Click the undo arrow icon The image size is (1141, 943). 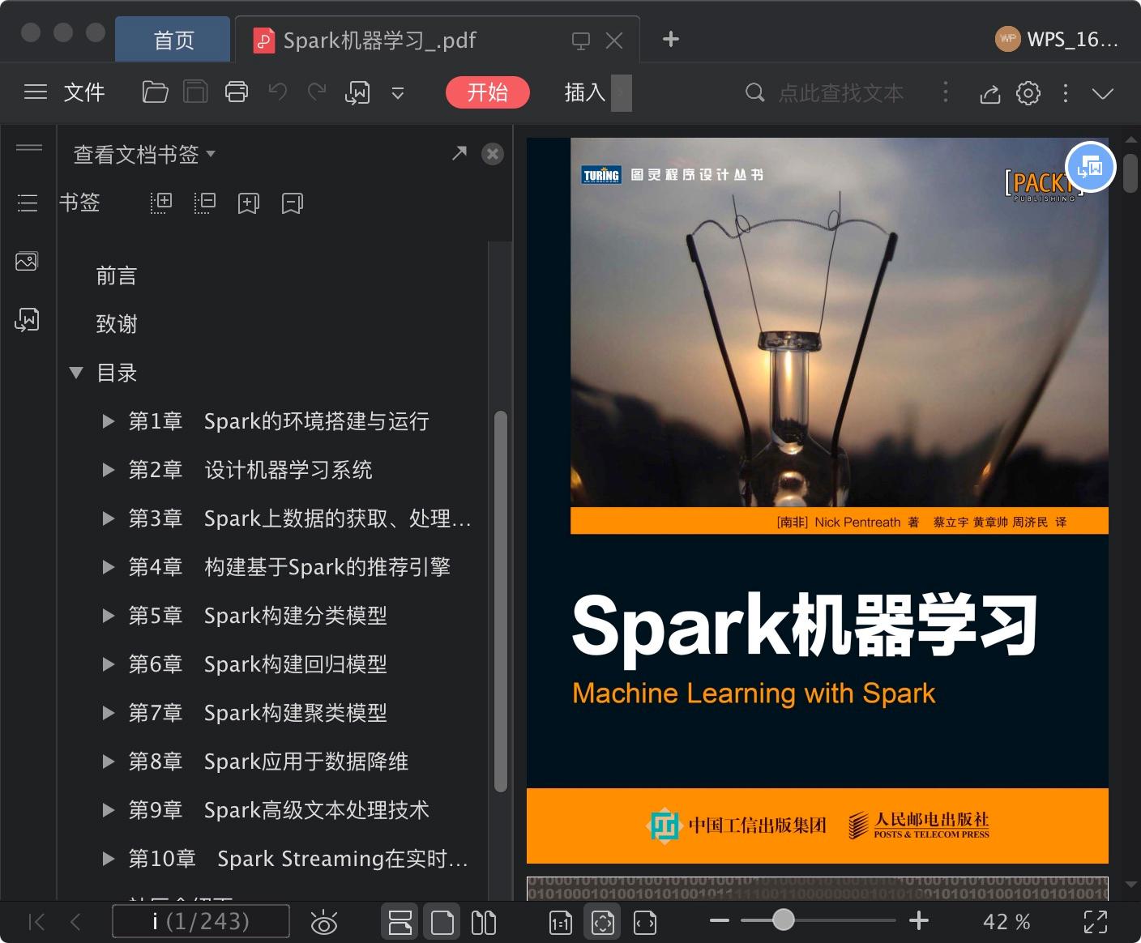coord(278,92)
